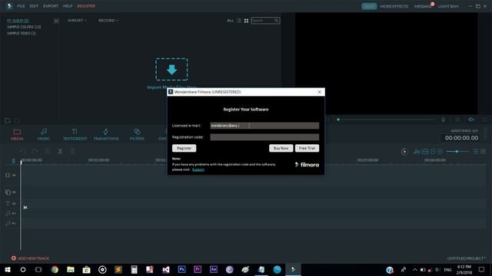Open the Text/Credit library tab
The height and width of the screenshot is (276, 492).
(75, 135)
